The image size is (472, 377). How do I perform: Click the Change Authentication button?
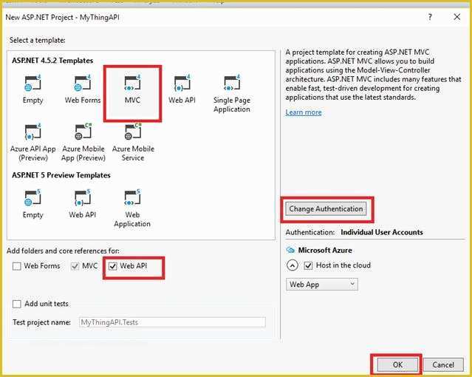pos(326,209)
